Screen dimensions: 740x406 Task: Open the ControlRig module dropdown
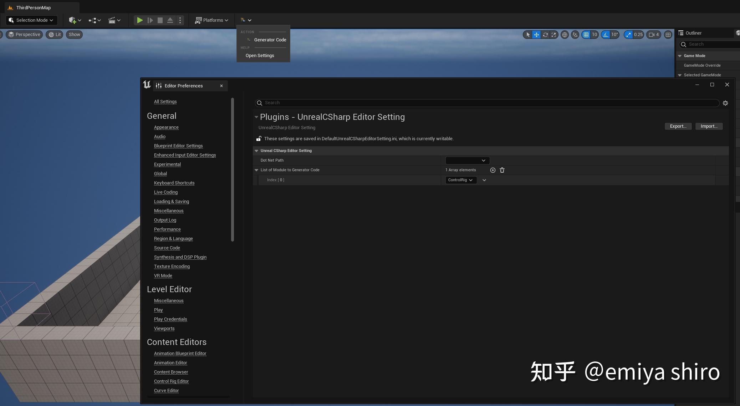[x=461, y=180]
